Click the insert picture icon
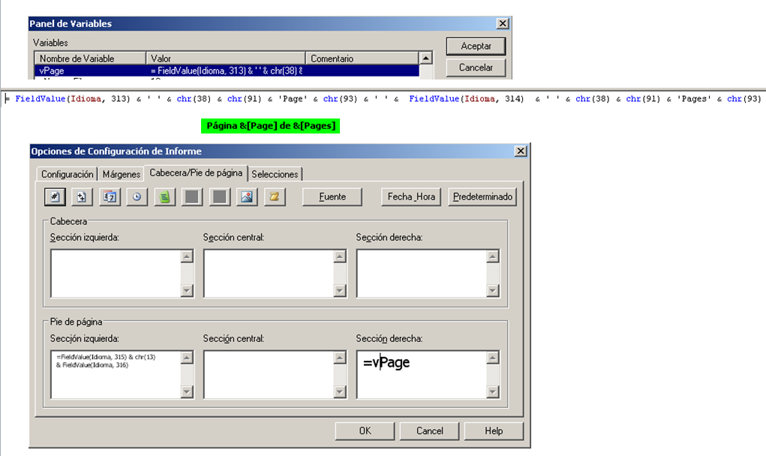Screen dimensions: 766x456 247,196
